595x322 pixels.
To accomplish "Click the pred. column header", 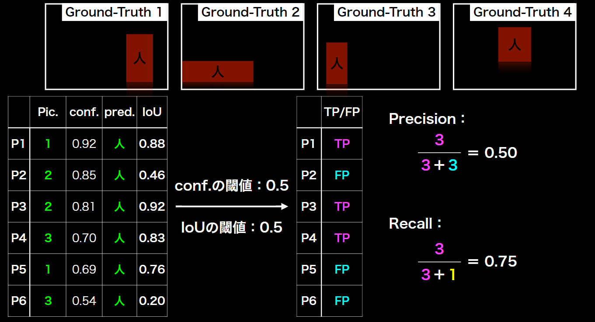I will coord(119,112).
